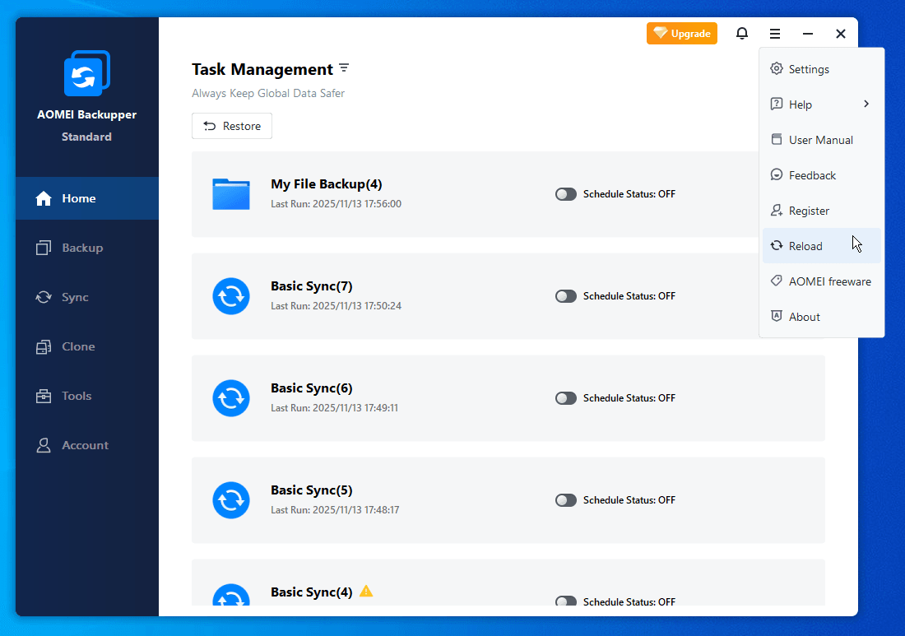Click the orange Upgrade button
The image size is (905, 636).
tap(682, 34)
